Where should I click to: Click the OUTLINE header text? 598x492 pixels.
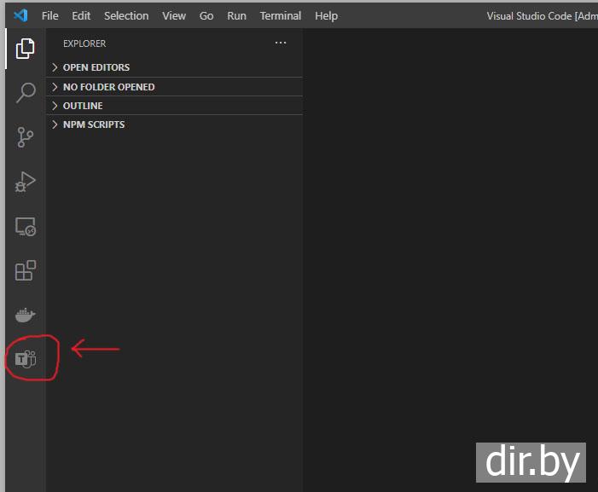[x=83, y=106]
